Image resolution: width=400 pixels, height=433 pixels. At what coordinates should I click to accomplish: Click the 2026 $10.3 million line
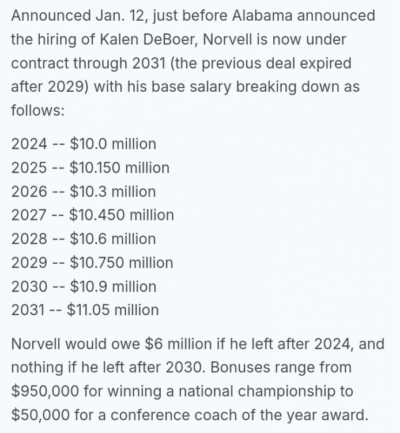click(x=84, y=191)
